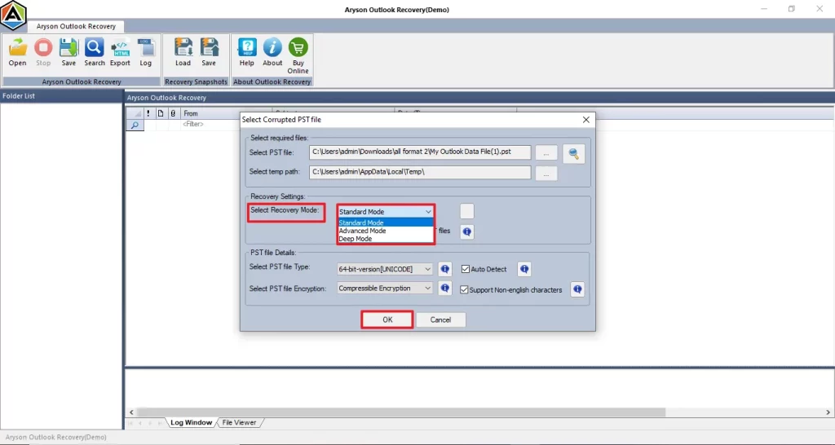Image resolution: width=835 pixels, height=445 pixels.
Task: Click info icon beside PST file Type dropdown
Action: click(445, 269)
